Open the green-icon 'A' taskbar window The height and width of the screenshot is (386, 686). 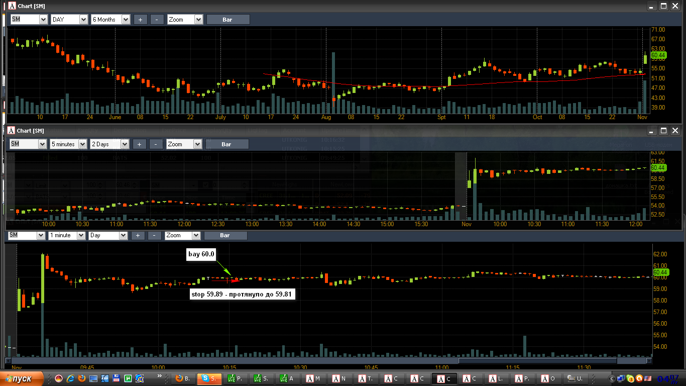[287, 378]
